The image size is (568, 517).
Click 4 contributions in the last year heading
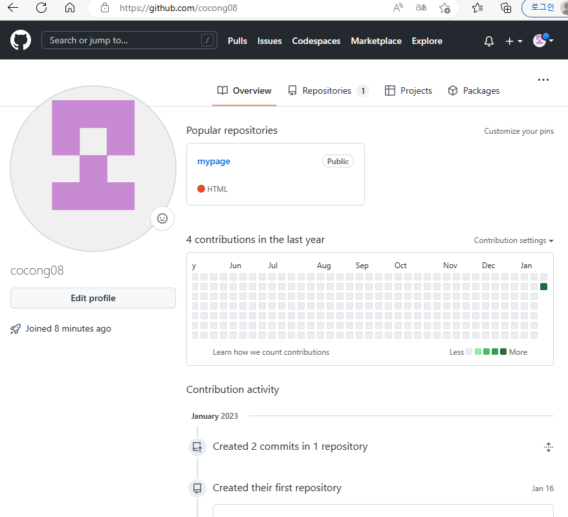pos(256,240)
